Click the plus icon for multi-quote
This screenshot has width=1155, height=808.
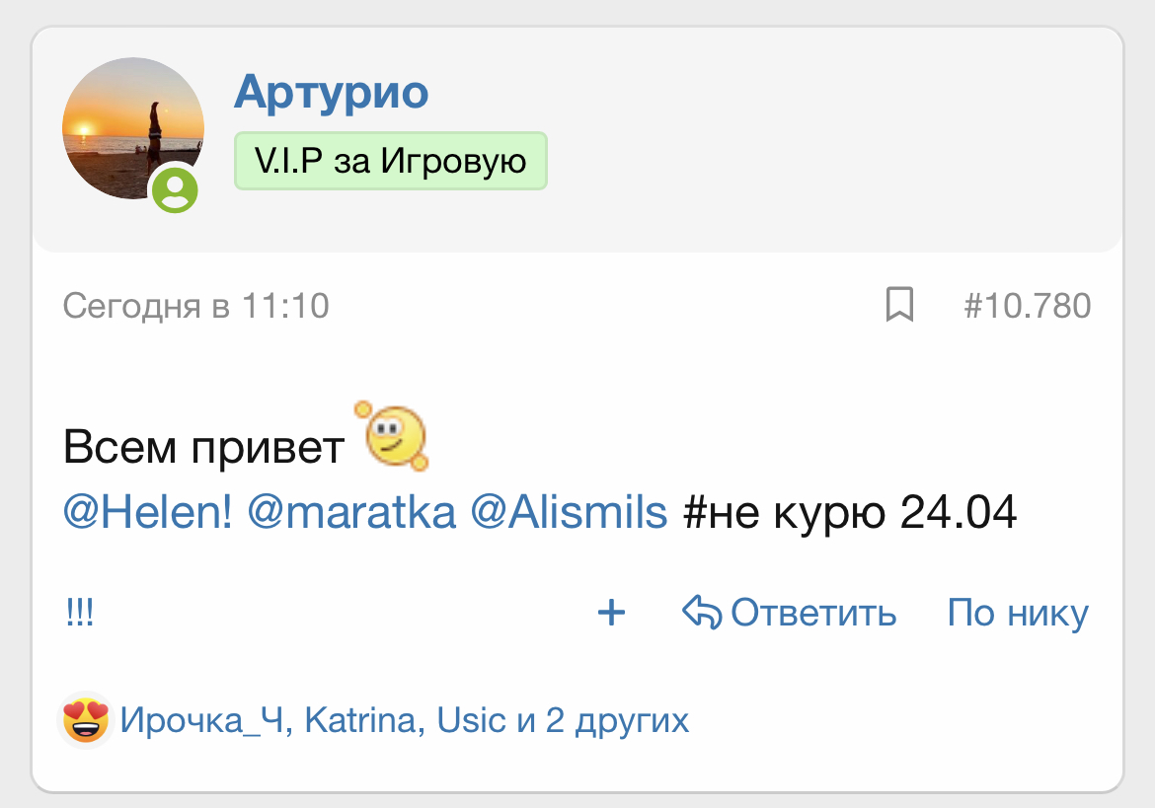coord(612,614)
